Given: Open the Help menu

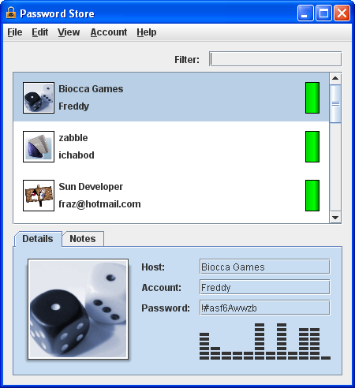Looking at the screenshot, I should [x=147, y=32].
